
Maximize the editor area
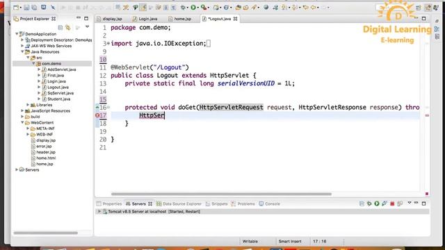423,19
